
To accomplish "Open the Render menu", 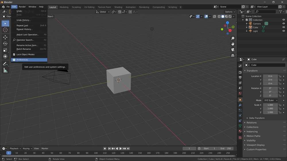I will pyautogui.click(x=22, y=7).
